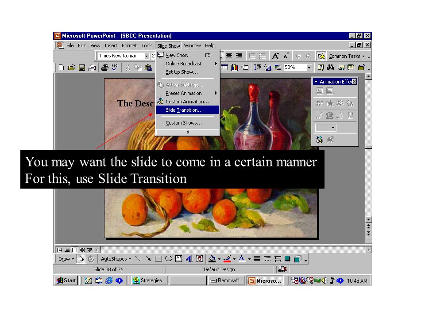
Task: Switch to Slide Sorter view
Action: point(82,250)
